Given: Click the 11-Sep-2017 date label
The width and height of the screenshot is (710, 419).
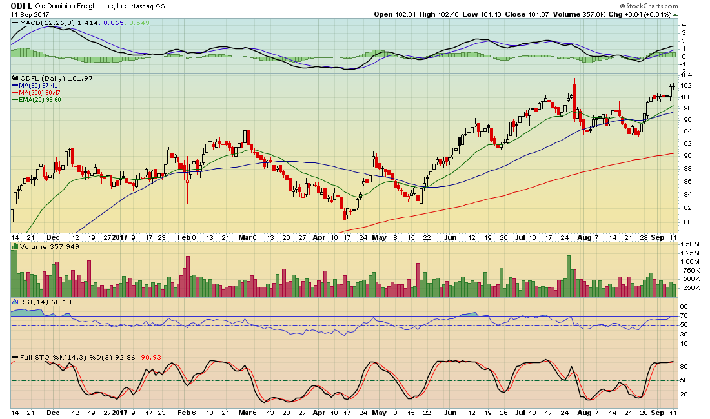Looking at the screenshot, I should [30, 14].
